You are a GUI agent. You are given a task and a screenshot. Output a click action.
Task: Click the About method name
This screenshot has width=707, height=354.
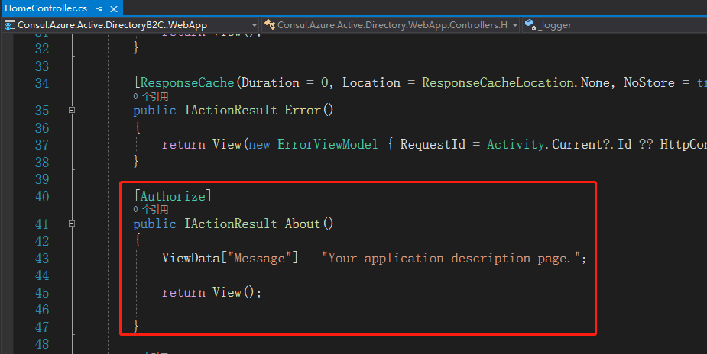303,224
